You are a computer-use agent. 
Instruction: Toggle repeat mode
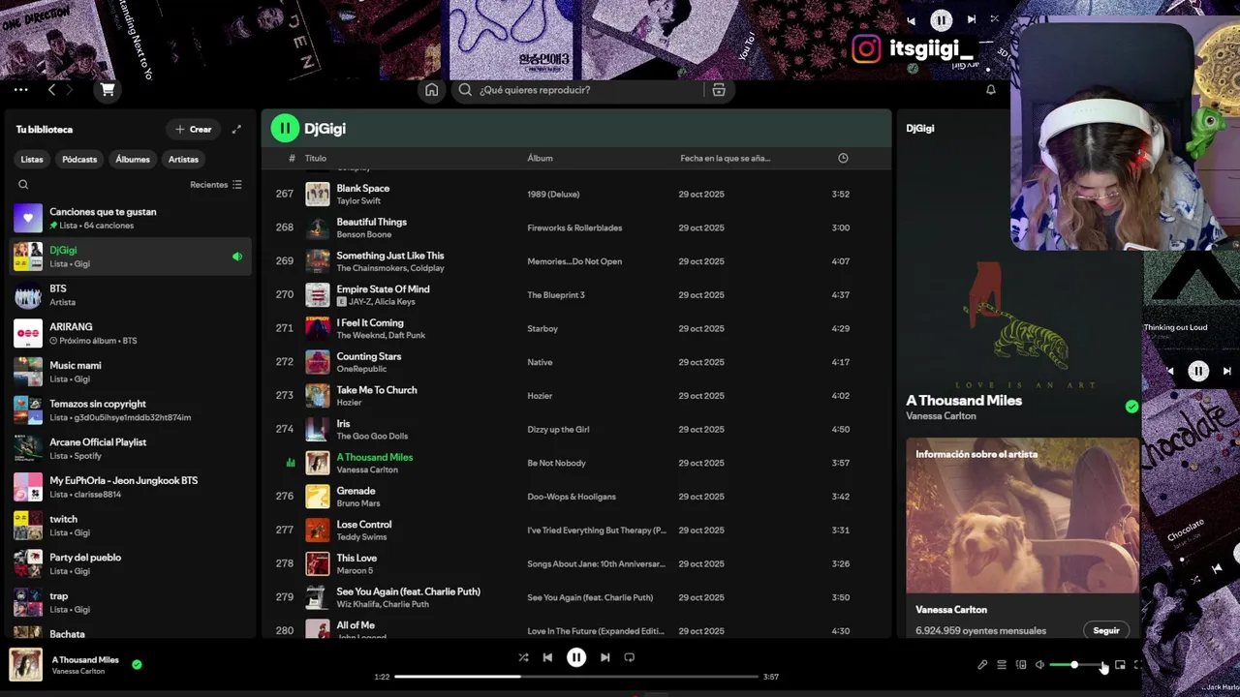point(630,657)
